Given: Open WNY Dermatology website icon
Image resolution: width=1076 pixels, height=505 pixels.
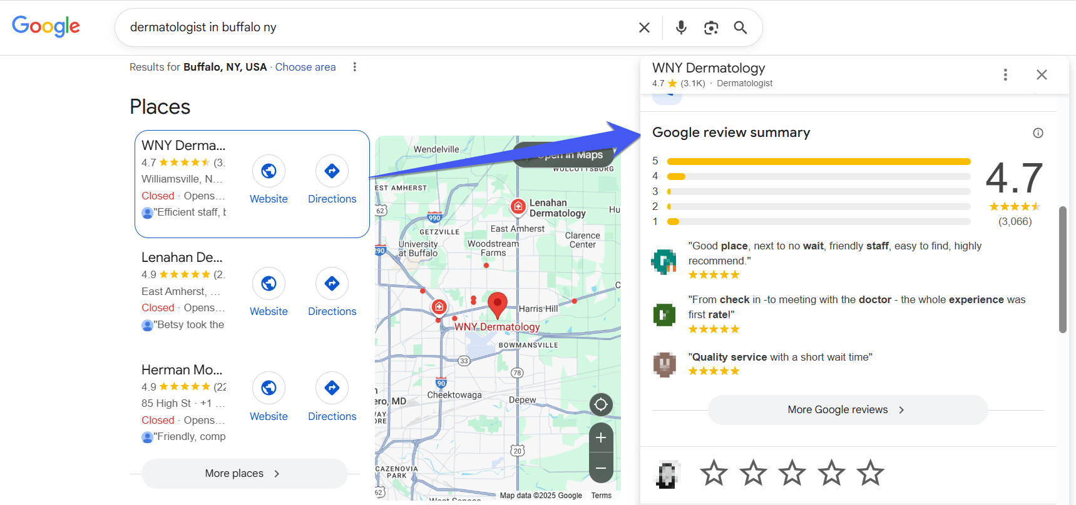Looking at the screenshot, I should pyautogui.click(x=269, y=171).
